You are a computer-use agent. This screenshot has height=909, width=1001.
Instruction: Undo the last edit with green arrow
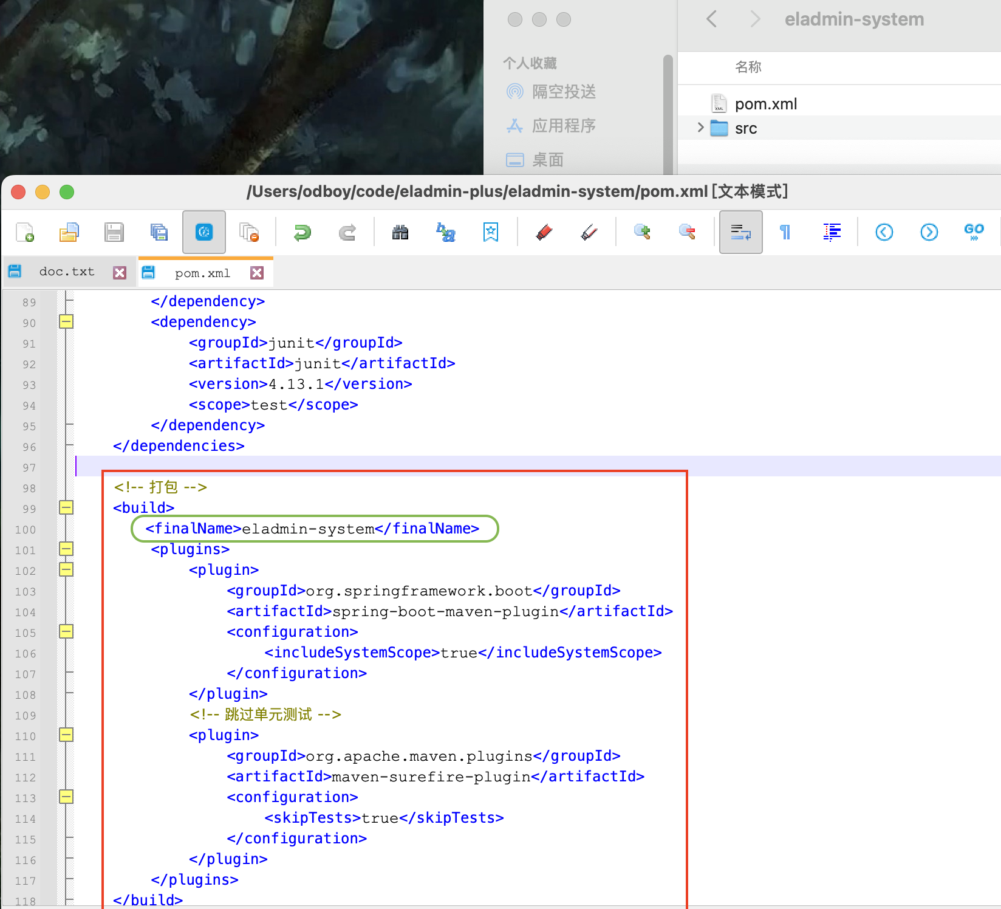point(302,232)
